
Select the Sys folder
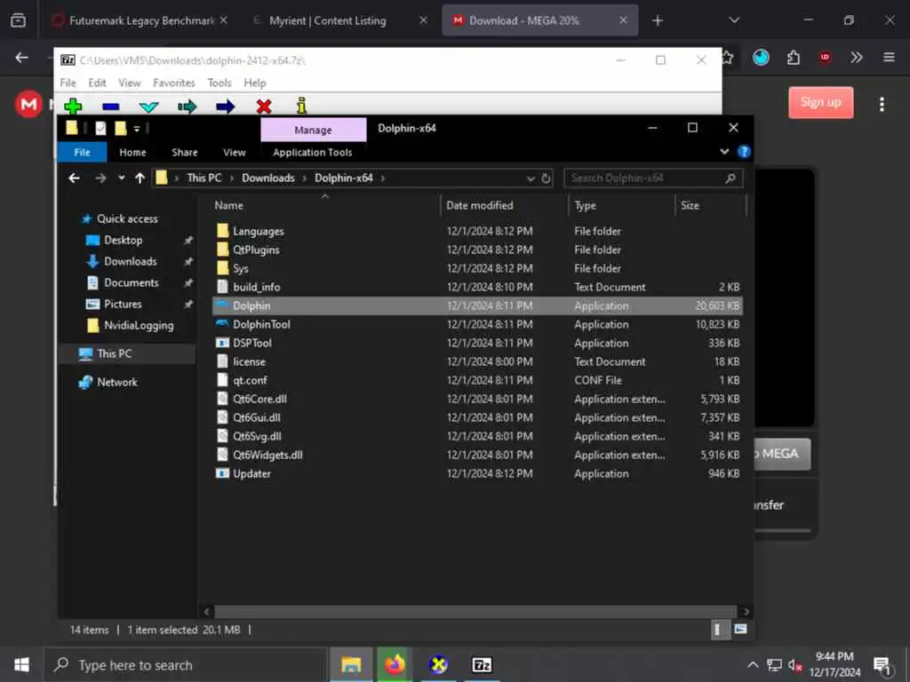tap(240, 268)
